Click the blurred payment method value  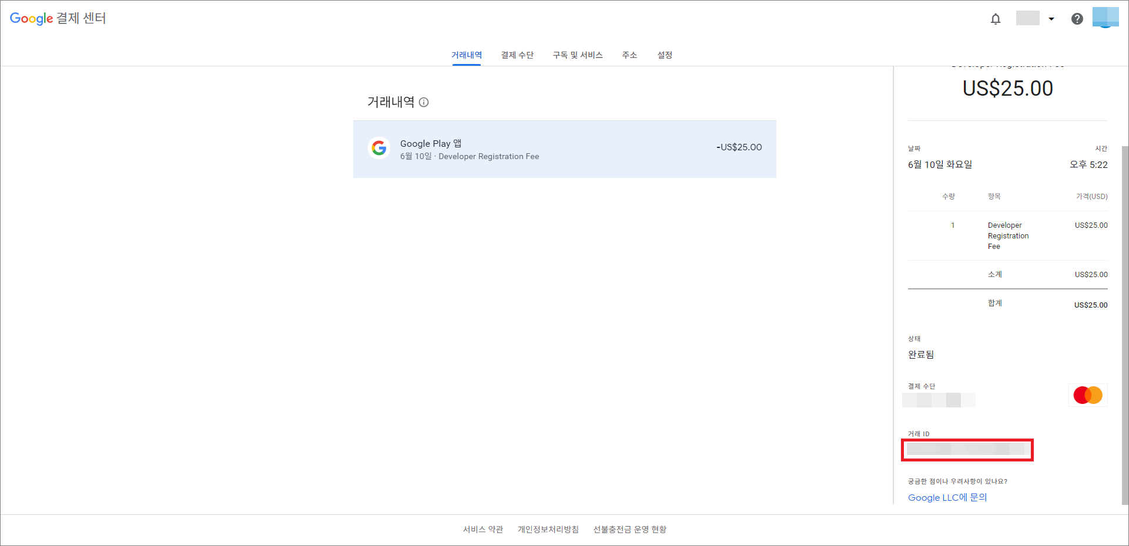[939, 400]
